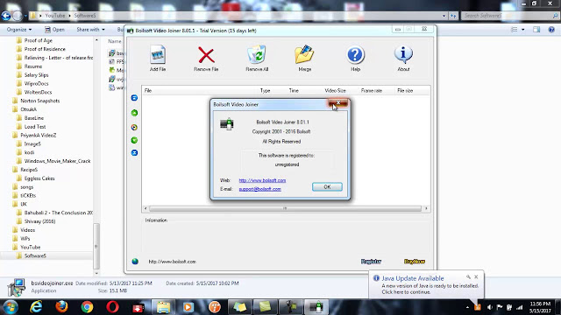Select the Salary Slips folder

tap(36, 75)
